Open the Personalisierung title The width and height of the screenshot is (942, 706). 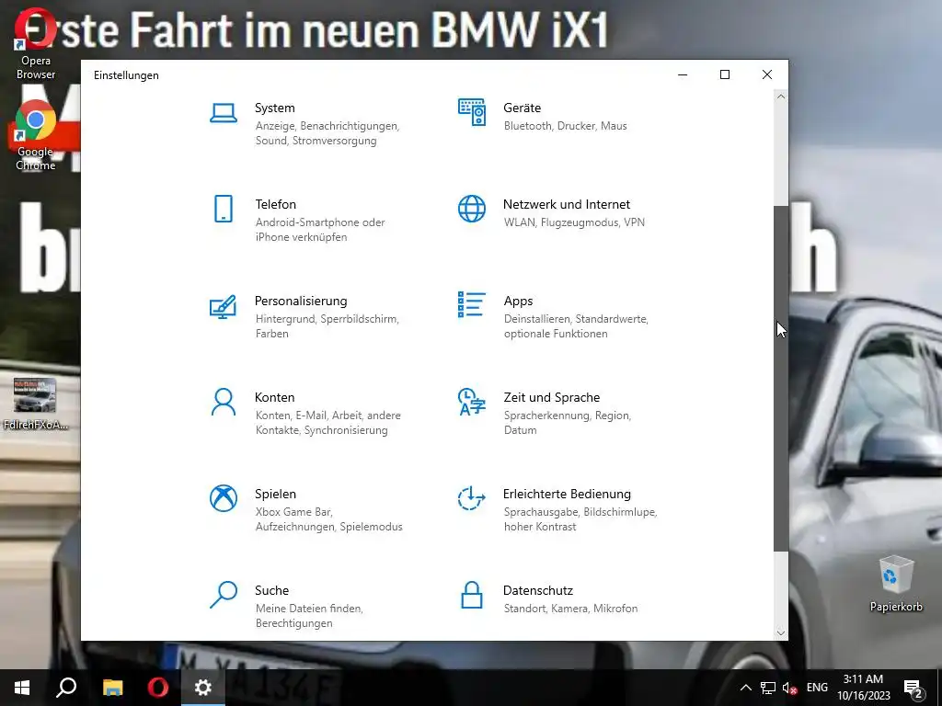click(x=301, y=302)
